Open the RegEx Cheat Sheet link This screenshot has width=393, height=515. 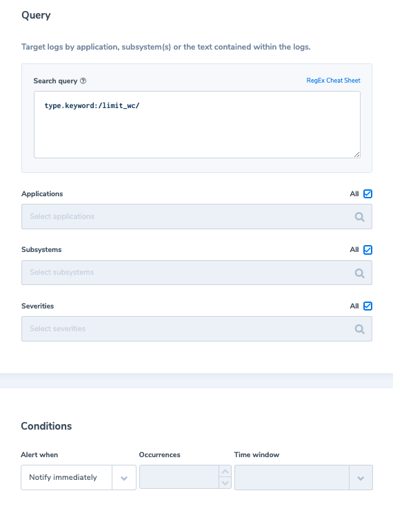(333, 81)
